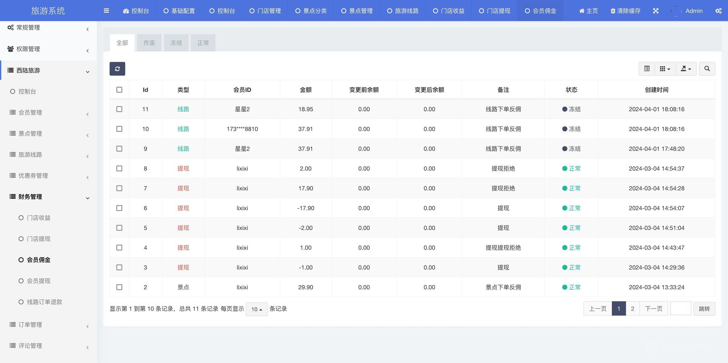The image size is (728, 363).
Task: Check the select-all header checkbox
Action: coord(119,90)
